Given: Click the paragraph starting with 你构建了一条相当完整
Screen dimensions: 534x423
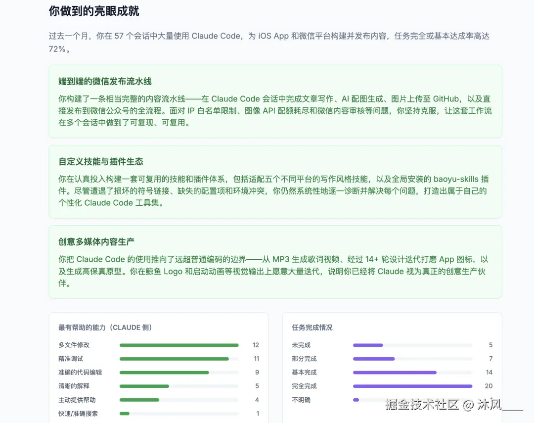Looking at the screenshot, I should coord(275,111).
